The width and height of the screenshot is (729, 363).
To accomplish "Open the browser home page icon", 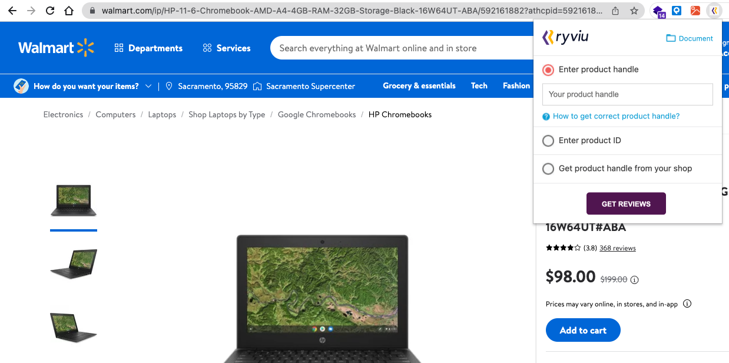I will tap(69, 11).
